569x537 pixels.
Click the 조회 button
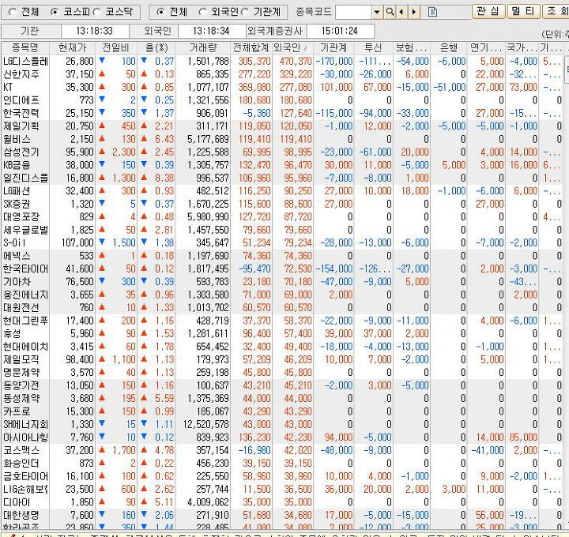[556, 11]
